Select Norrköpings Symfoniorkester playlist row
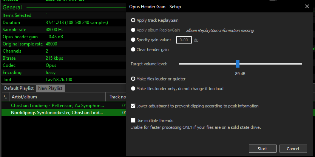This screenshot has width=315, height=157. pos(57,112)
